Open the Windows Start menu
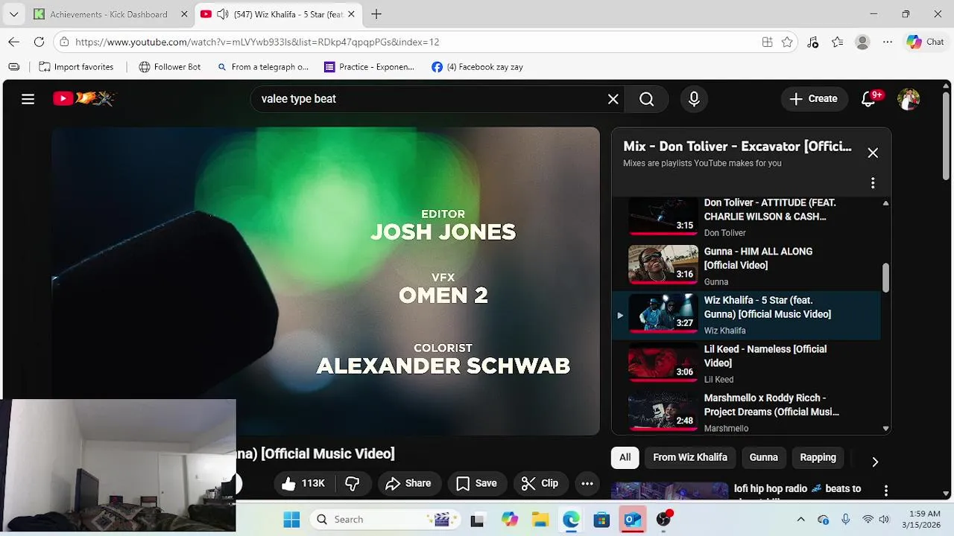This screenshot has height=536, width=954. [291, 520]
